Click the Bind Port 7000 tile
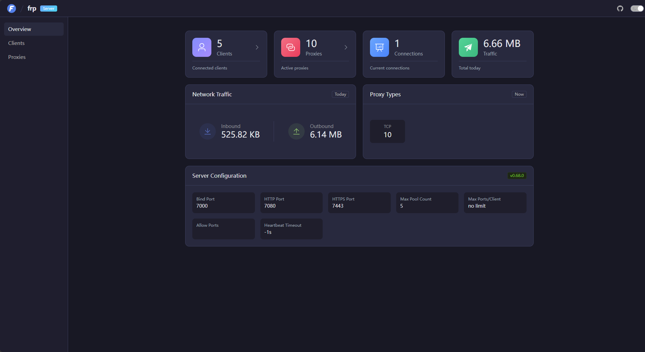 (x=223, y=203)
